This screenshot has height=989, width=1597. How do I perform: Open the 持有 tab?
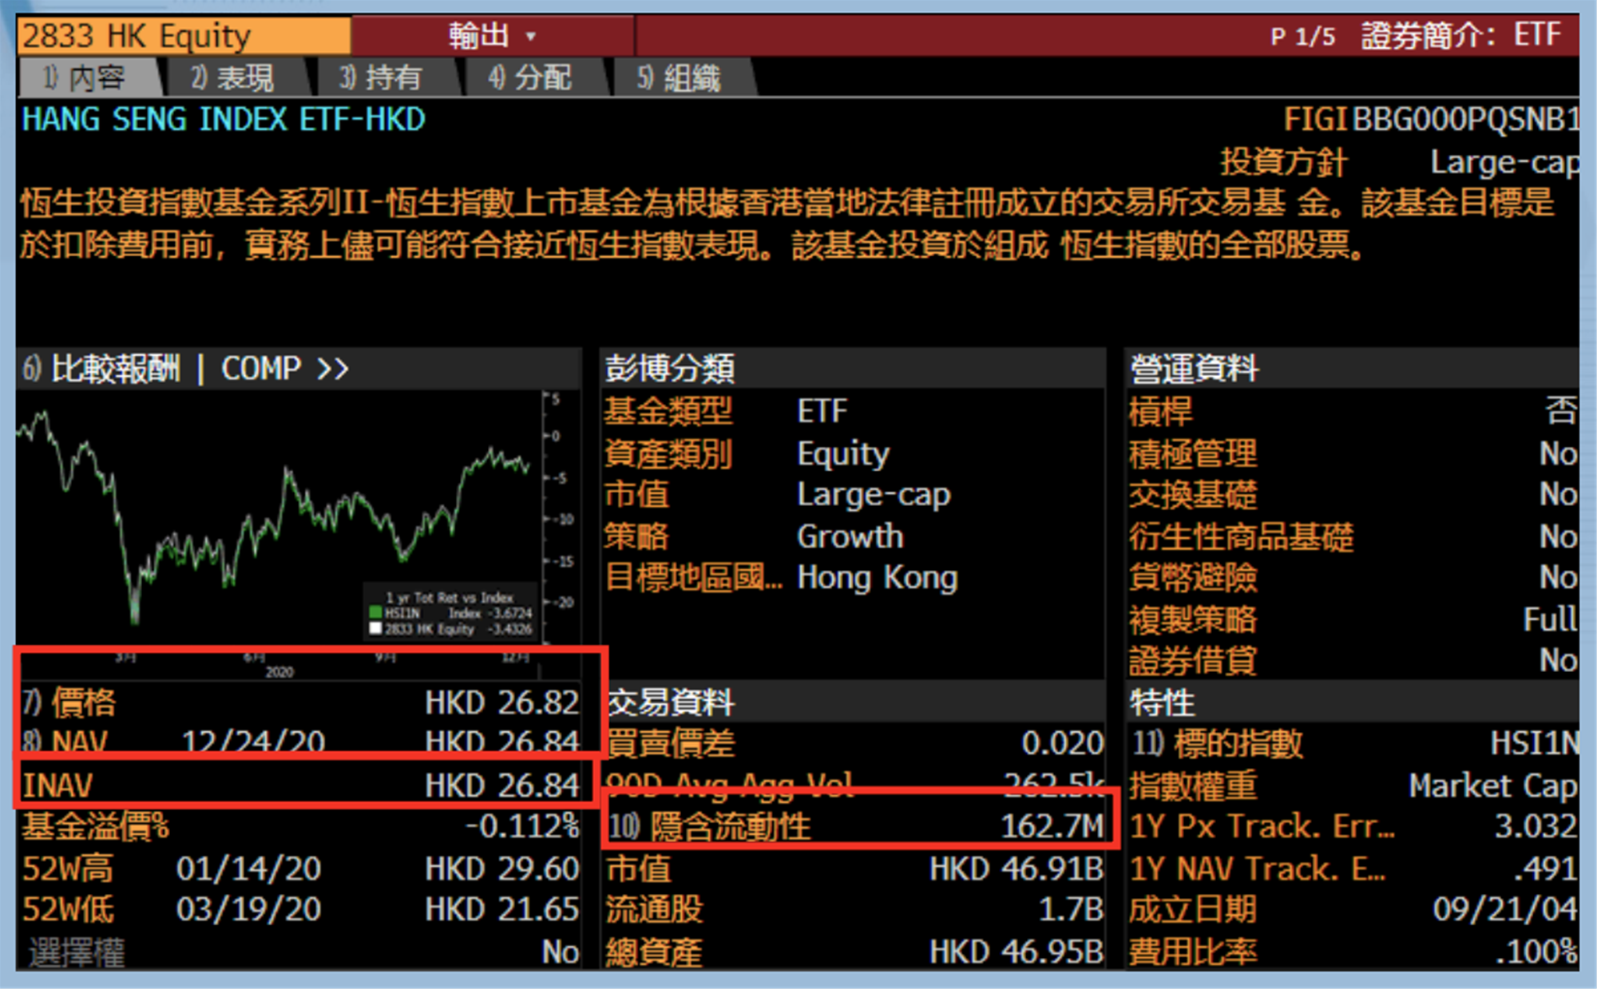pyautogui.click(x=382, y=78)
